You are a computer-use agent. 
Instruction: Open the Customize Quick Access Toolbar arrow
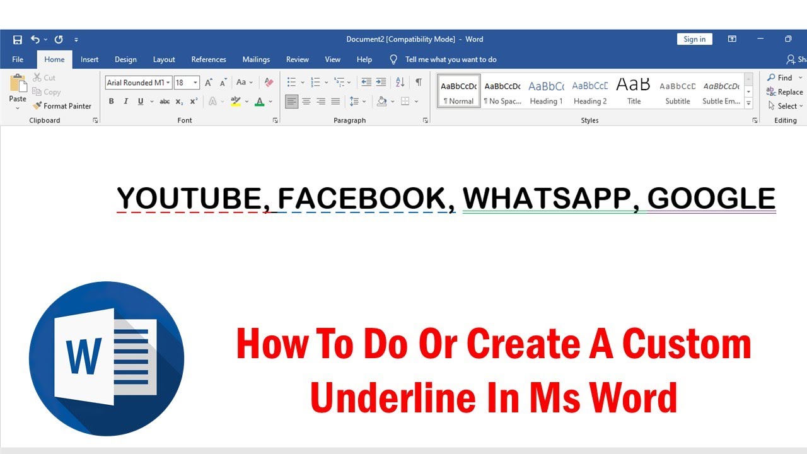pos(76,40)
